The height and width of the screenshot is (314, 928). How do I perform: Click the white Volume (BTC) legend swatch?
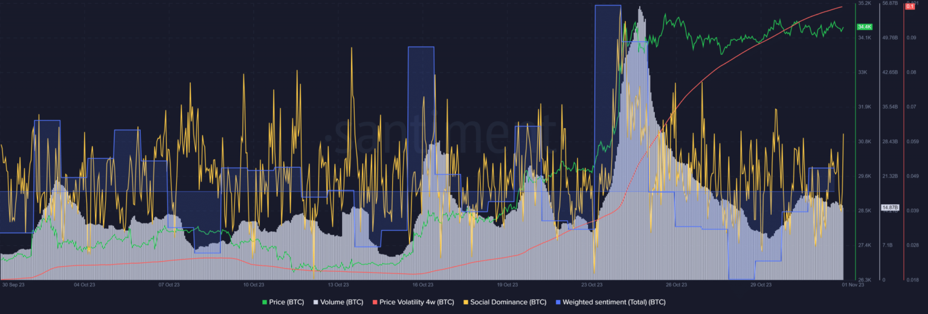[317, 302]
